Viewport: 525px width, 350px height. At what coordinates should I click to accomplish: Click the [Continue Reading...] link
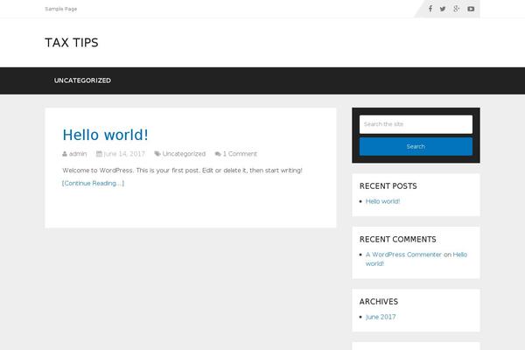93,183
